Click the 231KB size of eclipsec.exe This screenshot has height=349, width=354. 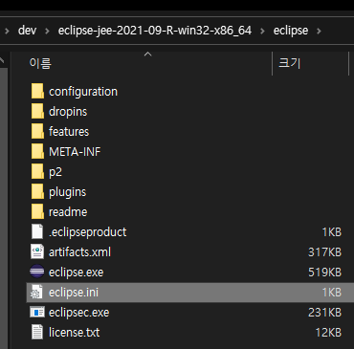[x=324, y=313]
